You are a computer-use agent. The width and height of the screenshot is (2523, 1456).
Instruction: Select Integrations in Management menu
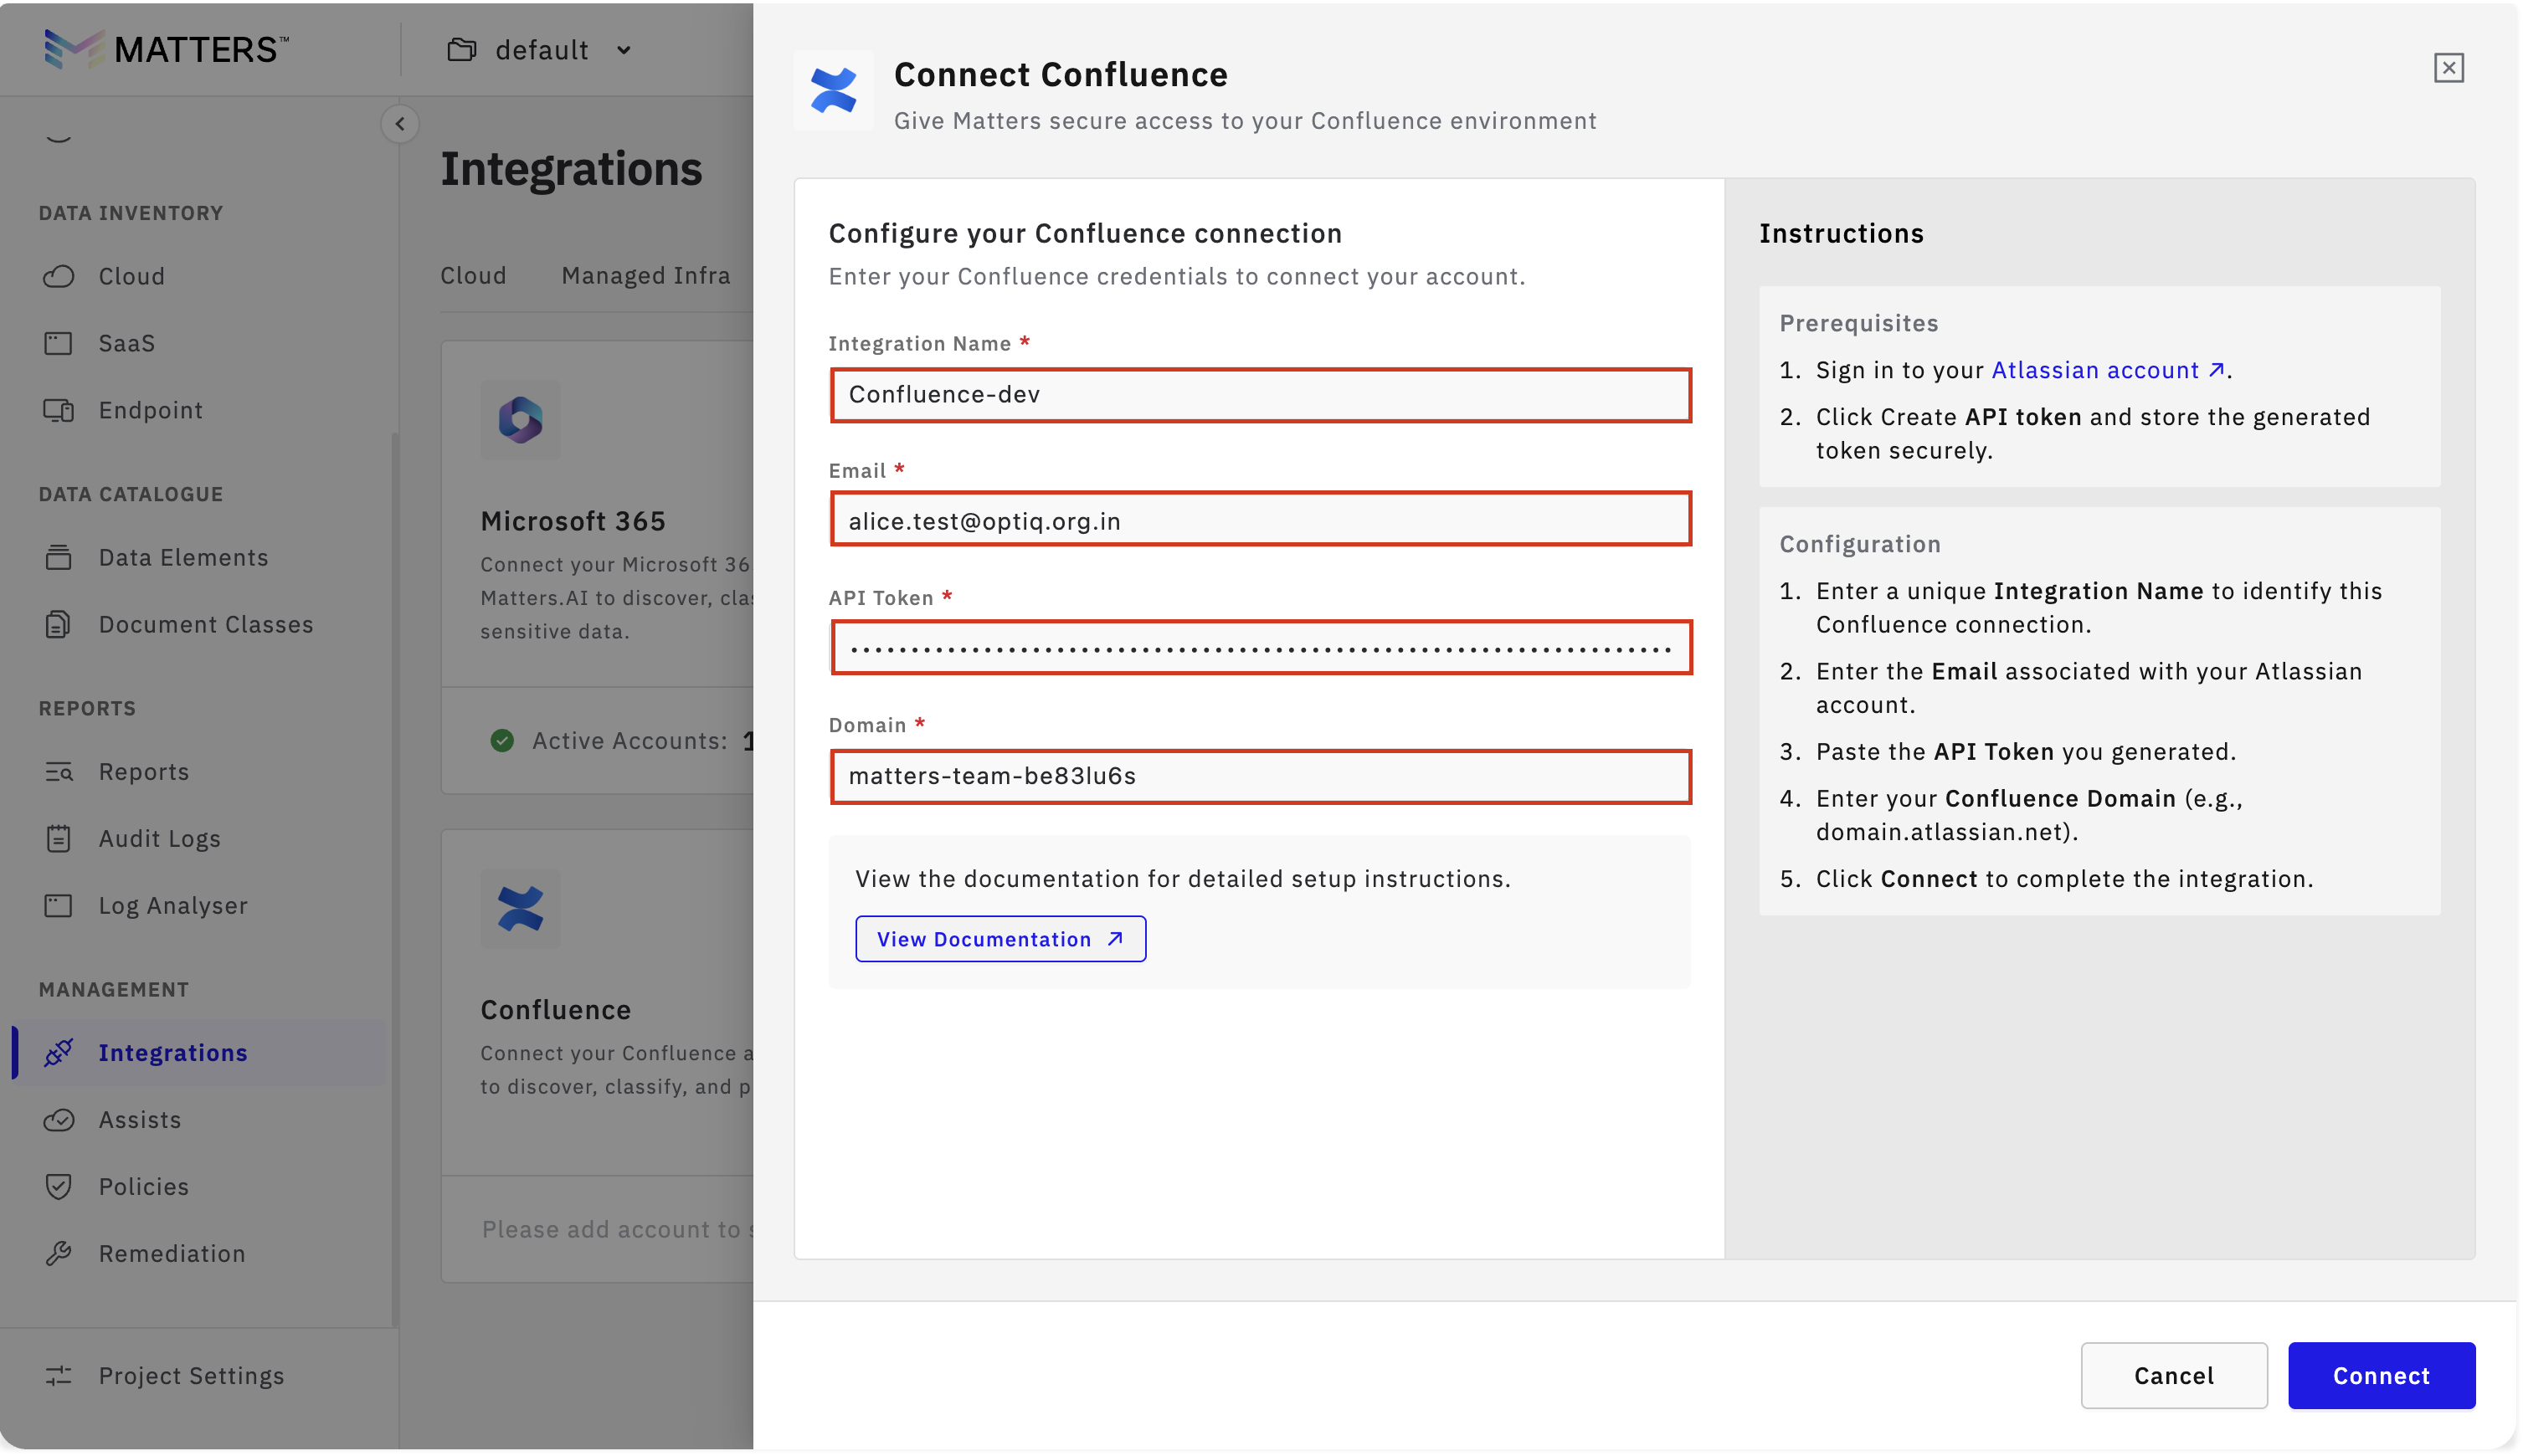coord(172,1052)
